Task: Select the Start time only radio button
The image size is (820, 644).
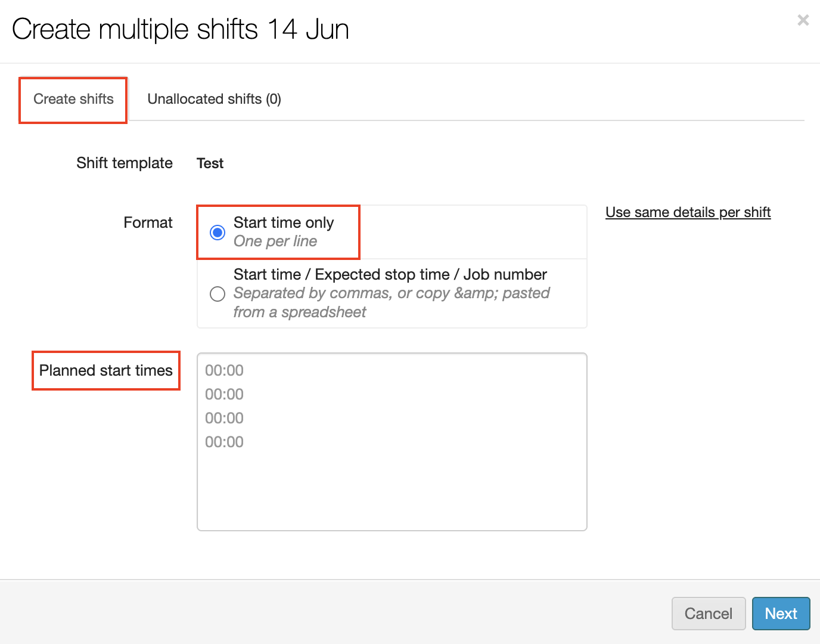Action: [218, 232]
